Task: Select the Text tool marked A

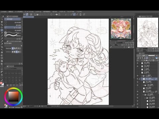Action: point(2,75)
